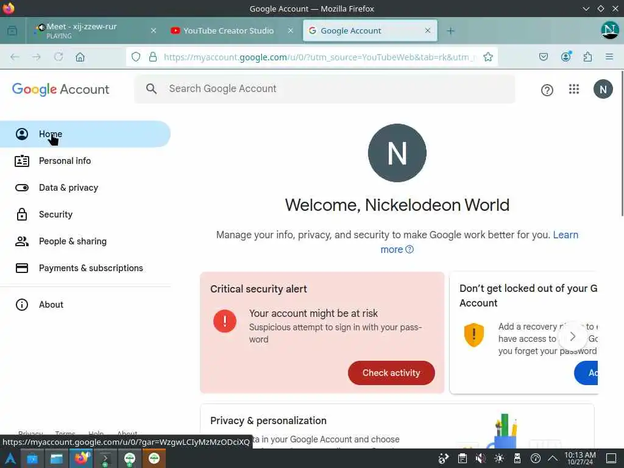Click the Security padlock icon
Image resolution: width=624 pixels, height=468 pixels.
[22, 214]
